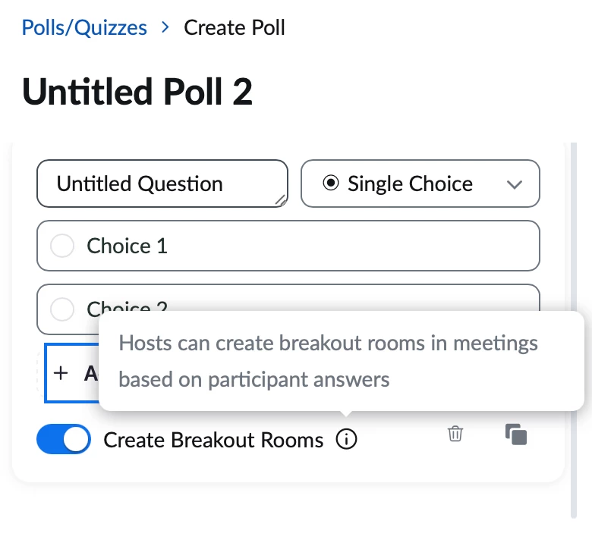Click the radio icon inside Single Choice selector

pyautogui.click(x=330, y=184)
